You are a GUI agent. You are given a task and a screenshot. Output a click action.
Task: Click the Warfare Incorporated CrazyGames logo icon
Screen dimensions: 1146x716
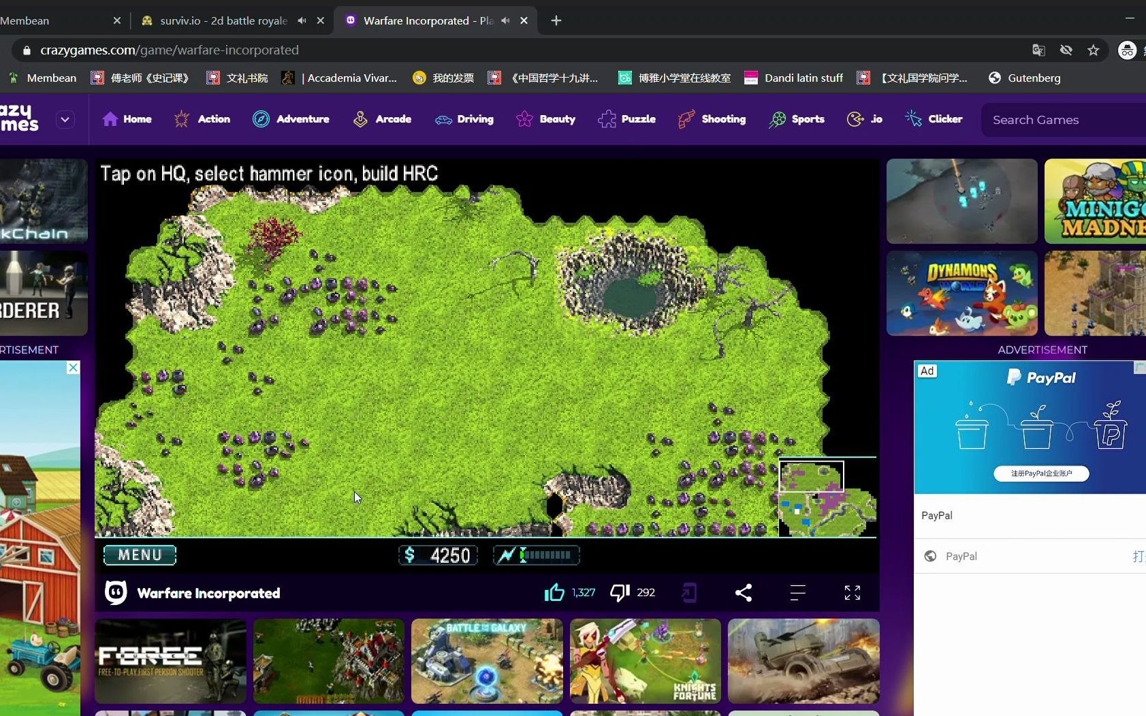pyautogui.click(x=116, y=593)
